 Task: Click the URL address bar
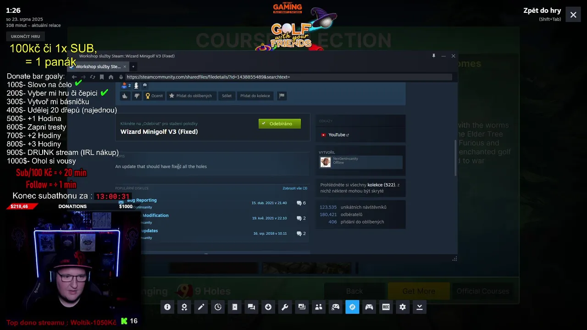coord(289,77)
